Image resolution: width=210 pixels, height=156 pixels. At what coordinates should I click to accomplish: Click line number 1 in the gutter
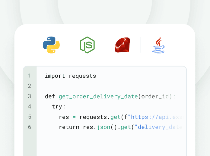[30, 76]
